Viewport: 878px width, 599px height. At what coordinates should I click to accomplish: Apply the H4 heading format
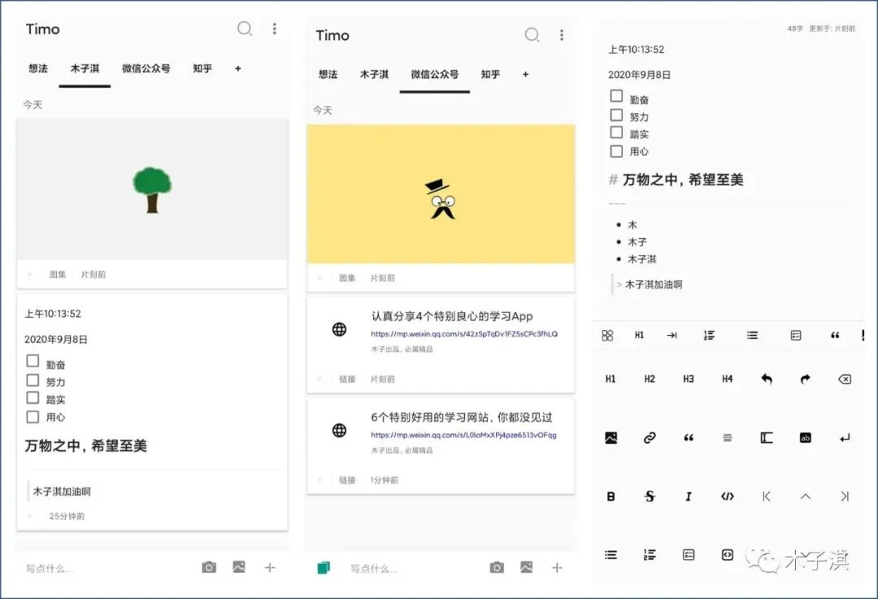(728, 379)
